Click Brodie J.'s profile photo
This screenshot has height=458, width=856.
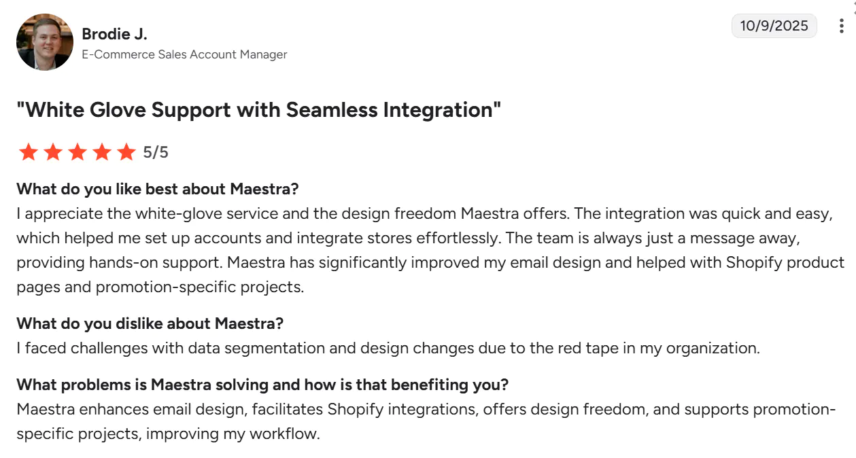tap(45, 42)
